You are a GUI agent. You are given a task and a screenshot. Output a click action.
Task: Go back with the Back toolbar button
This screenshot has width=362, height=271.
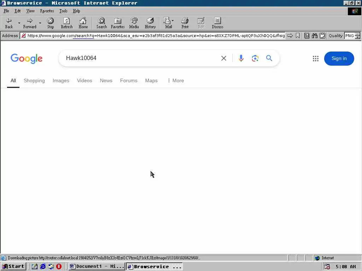click(9, 23)
